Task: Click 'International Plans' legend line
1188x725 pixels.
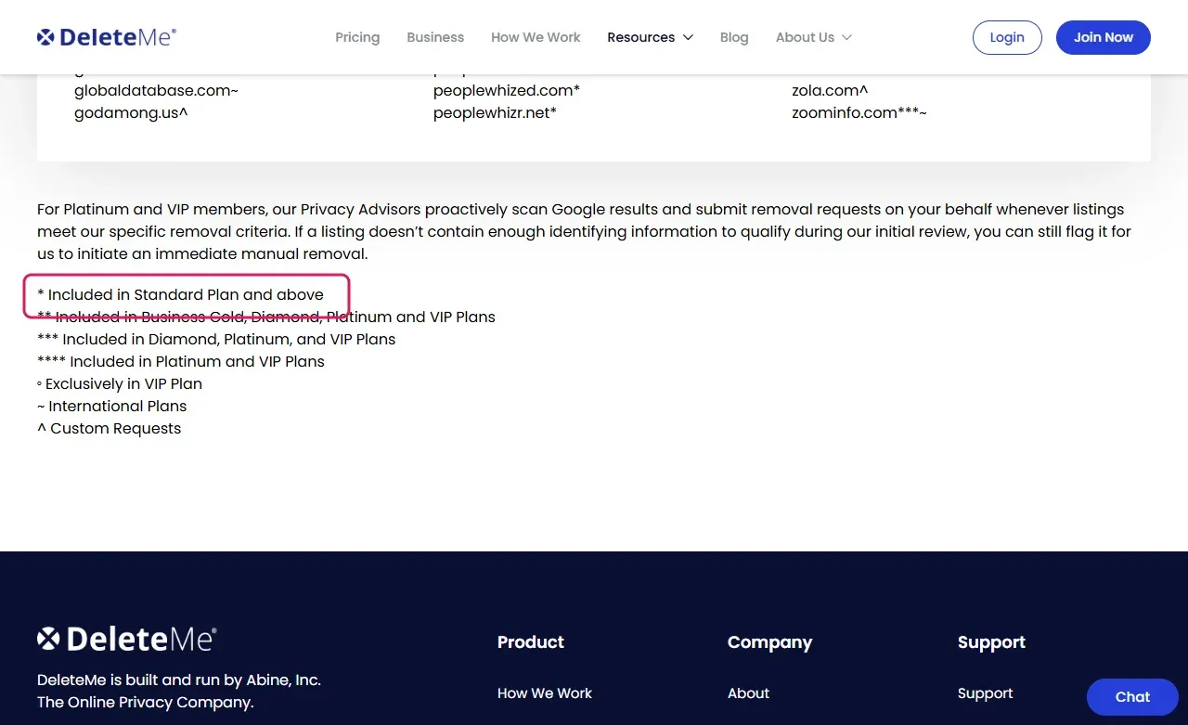Action: (112, 406)
